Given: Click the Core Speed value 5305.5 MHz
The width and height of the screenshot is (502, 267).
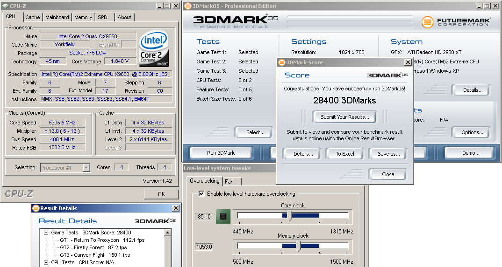Looking at the screenshot, I should coord(62,123).
